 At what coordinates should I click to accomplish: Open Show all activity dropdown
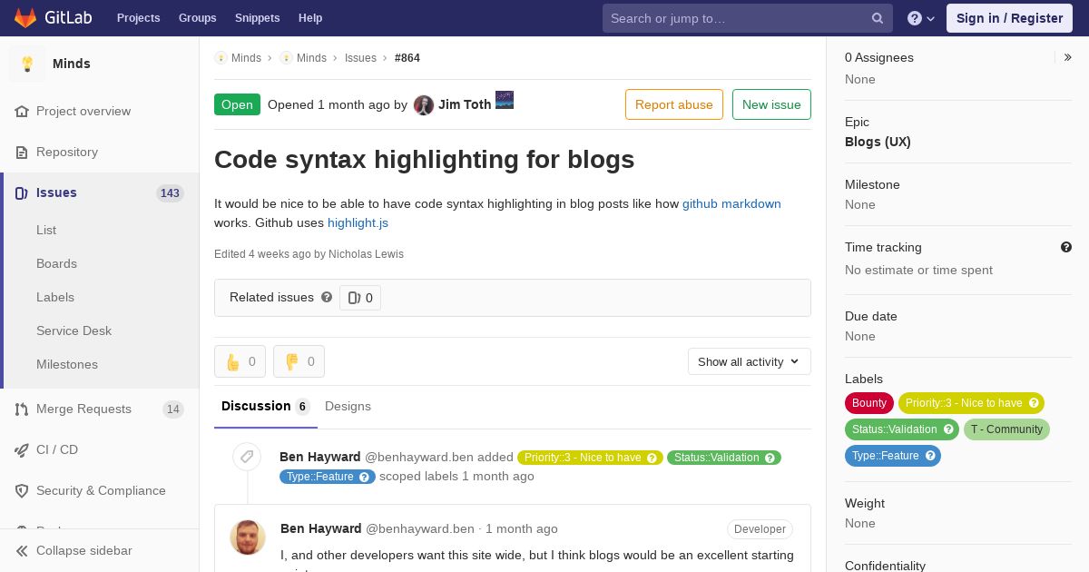[x=749, y=361]
